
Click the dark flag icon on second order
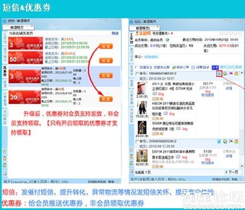[x=231, y=142]
